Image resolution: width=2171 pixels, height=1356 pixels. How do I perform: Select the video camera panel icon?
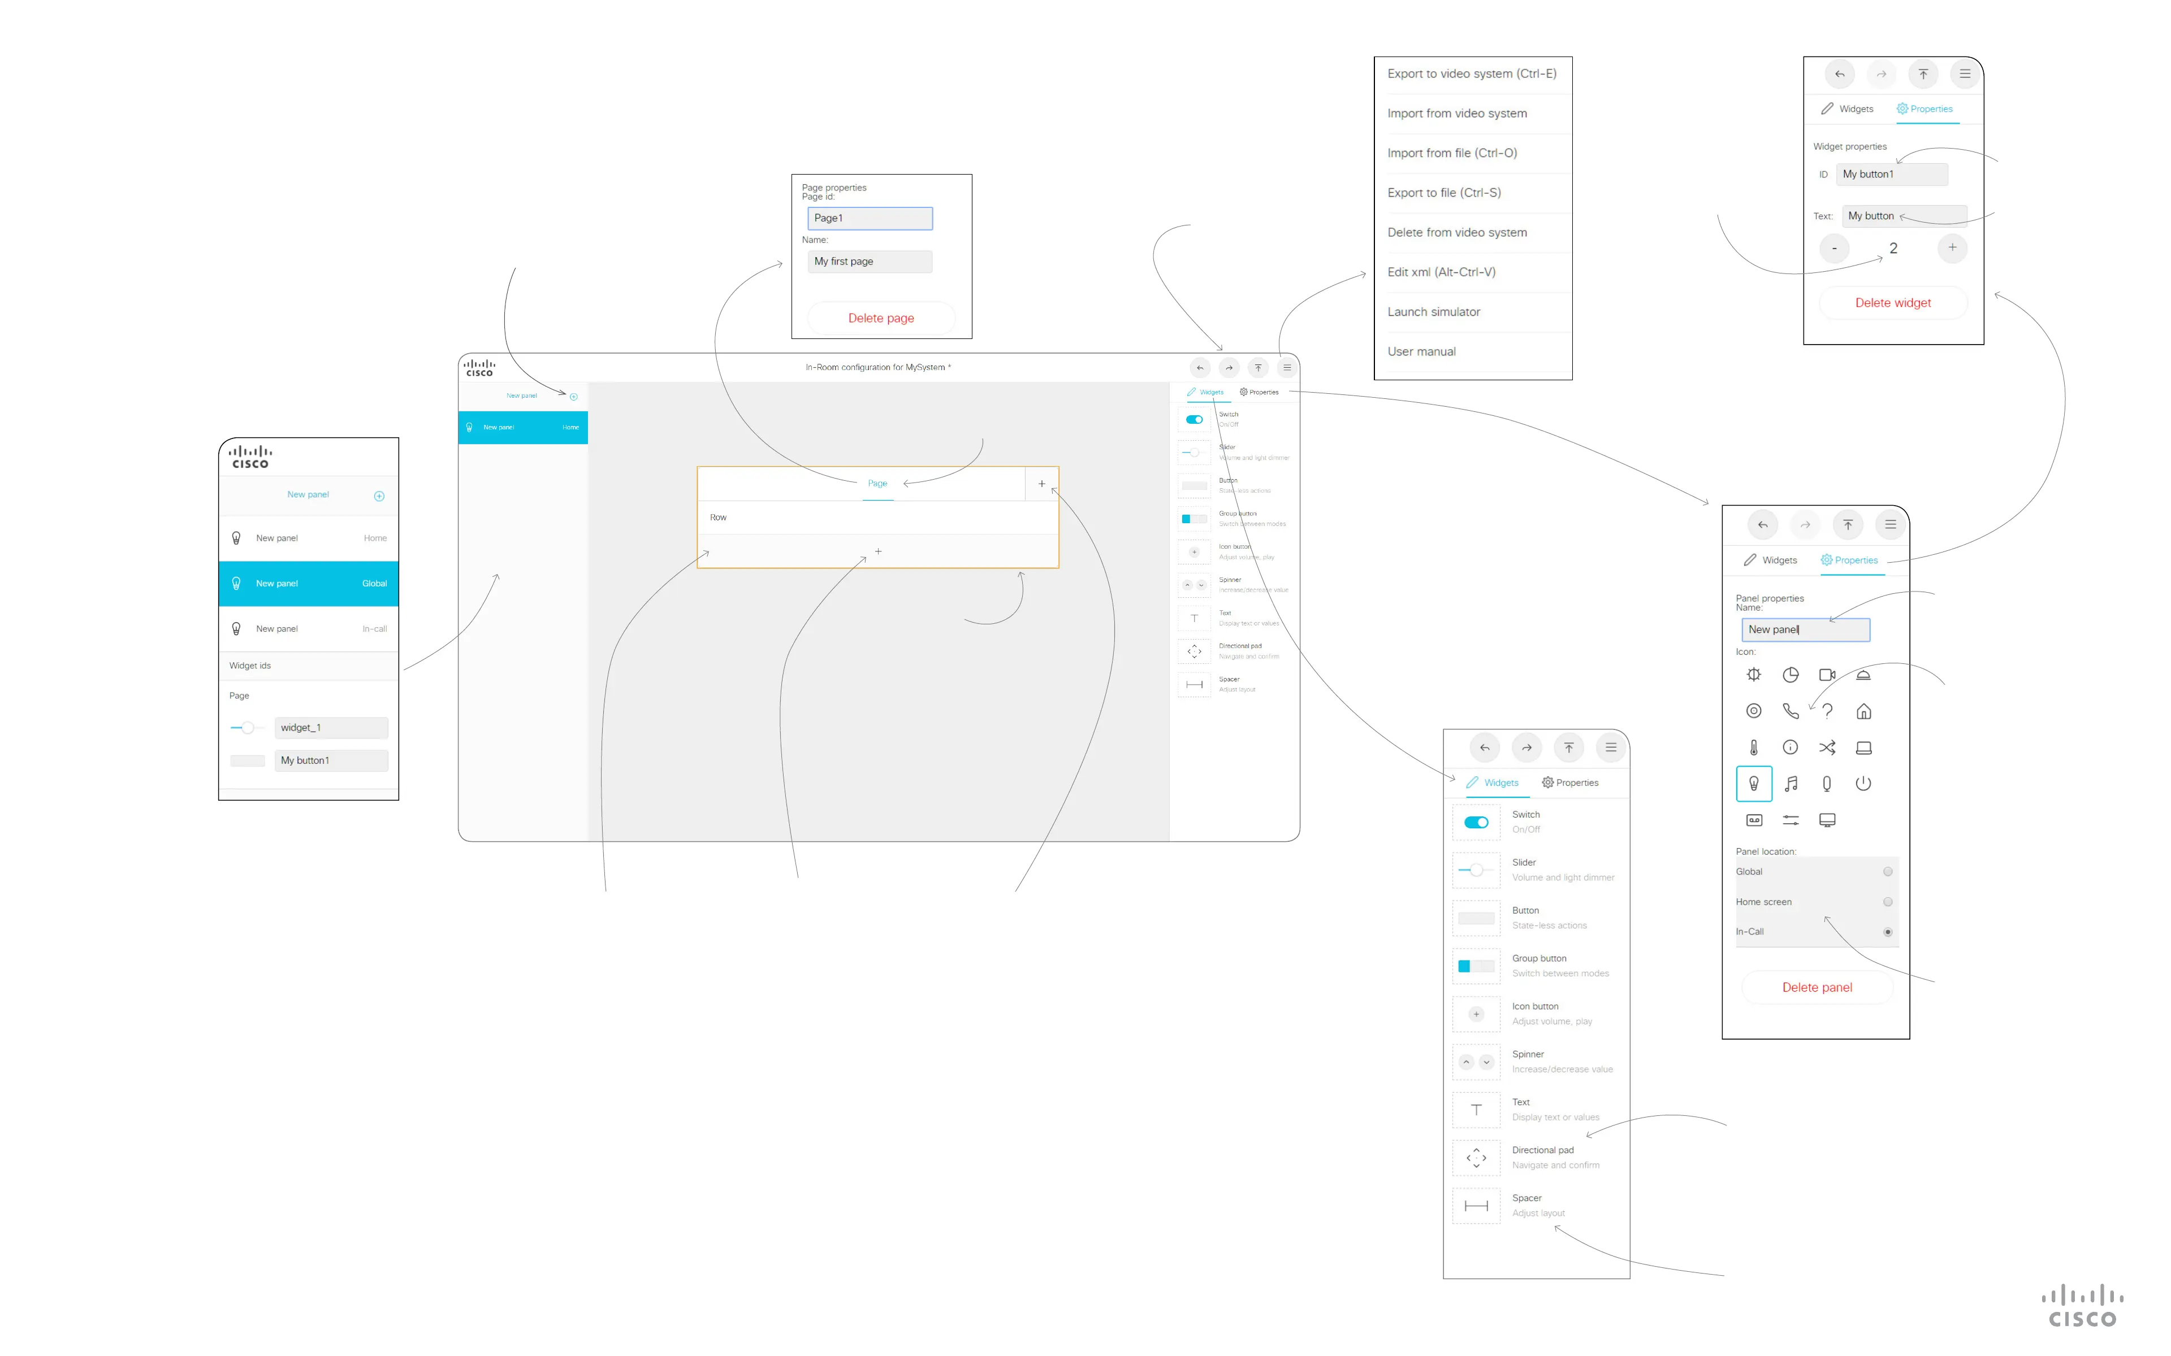[x=1827, y=675]
